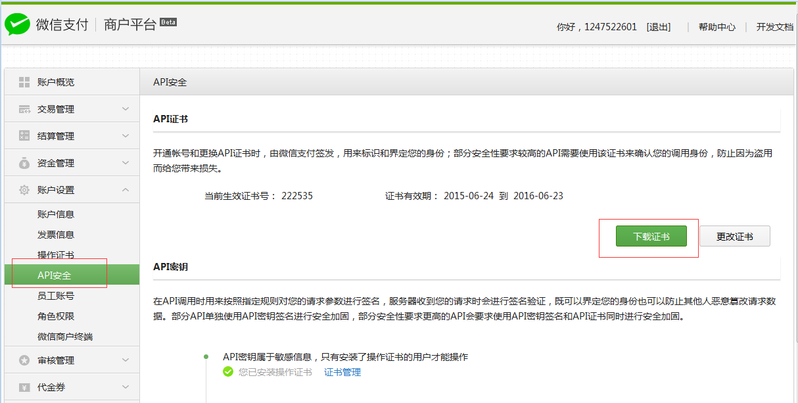Click the expiry date 2016-06-23
Screen dimensions: 798x403
click(538, 196)
